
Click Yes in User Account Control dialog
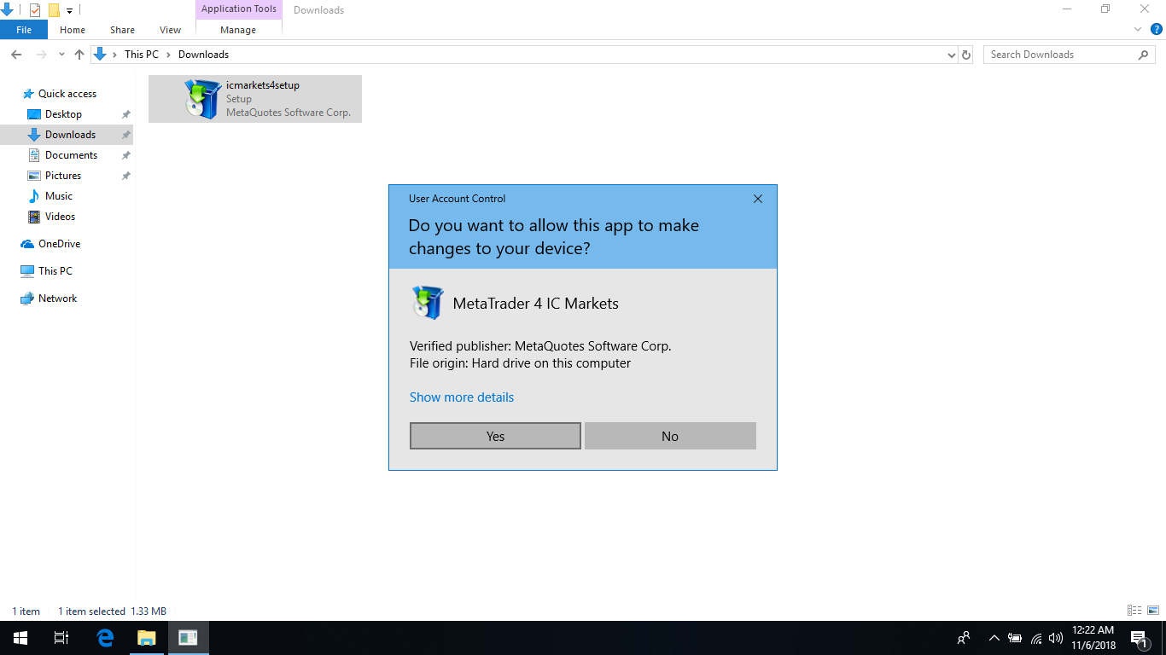[x=495, y=436]
